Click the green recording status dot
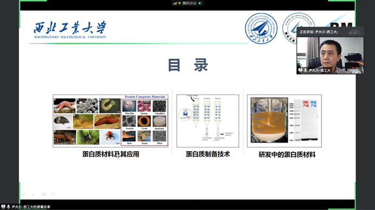Screen dimensions: 375x210 coord(179,3)
